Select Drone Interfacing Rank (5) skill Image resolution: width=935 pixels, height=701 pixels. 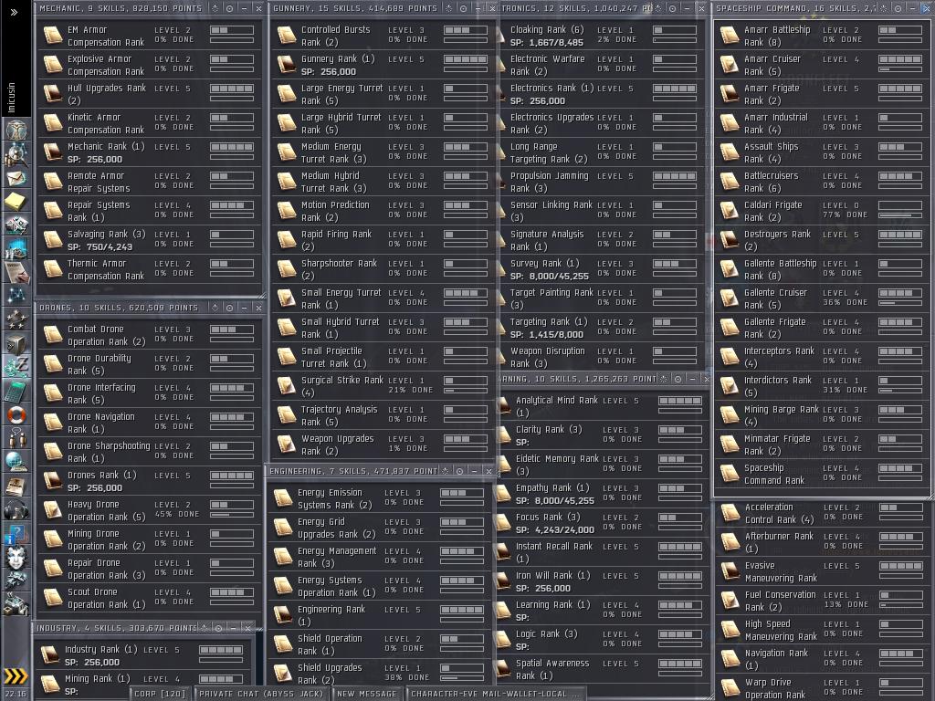150,393
